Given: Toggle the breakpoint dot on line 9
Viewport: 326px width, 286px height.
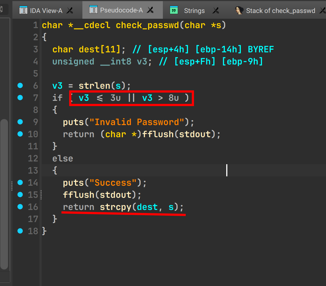Looking at the screenshot, I should point(20,122).
